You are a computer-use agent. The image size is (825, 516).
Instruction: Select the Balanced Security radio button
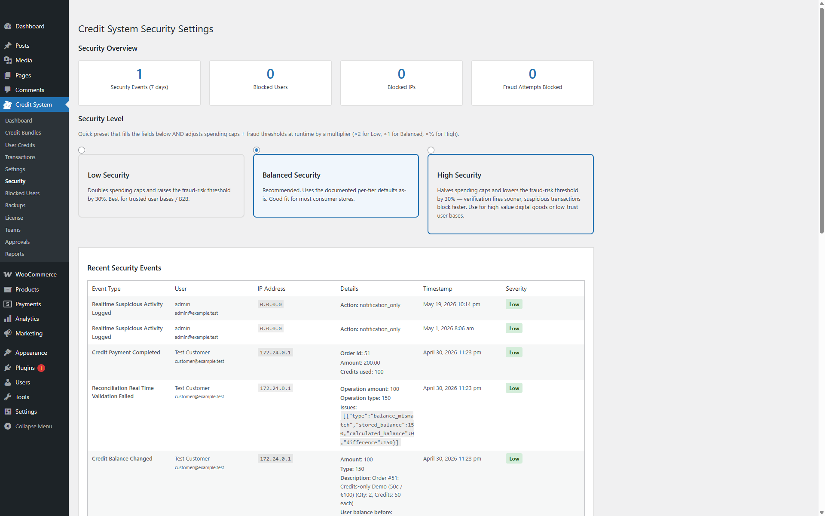pos(257,150)
